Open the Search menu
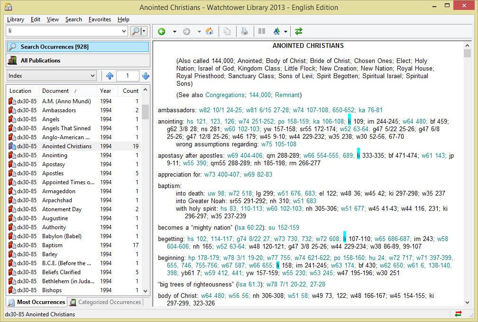This screenshot has height=322, width=478. pyautogui.click(x=74, y=19)
